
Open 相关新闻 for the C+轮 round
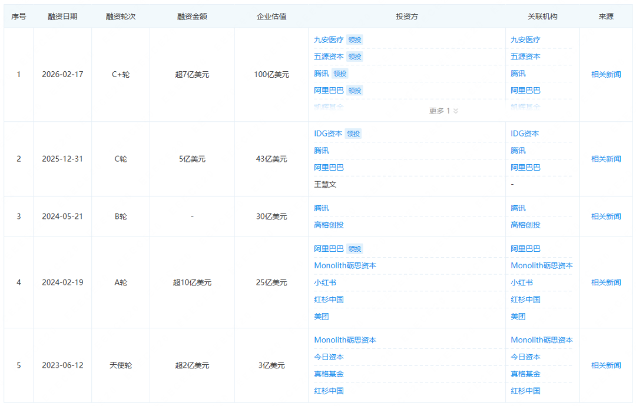pos(606,74)
